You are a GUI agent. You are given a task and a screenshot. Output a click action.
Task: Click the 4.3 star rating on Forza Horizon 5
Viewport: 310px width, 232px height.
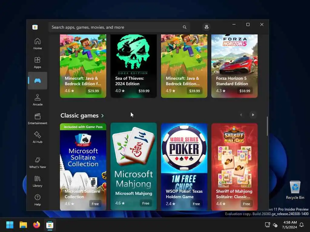point(221,91)
